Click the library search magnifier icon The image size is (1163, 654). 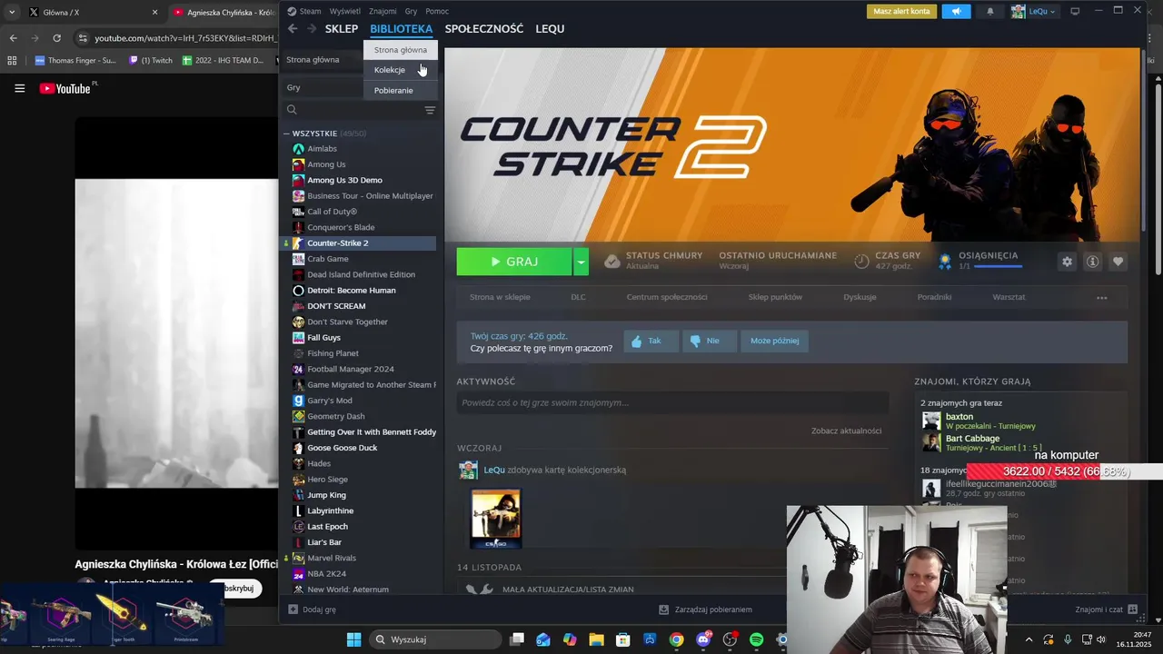point(292,110)
